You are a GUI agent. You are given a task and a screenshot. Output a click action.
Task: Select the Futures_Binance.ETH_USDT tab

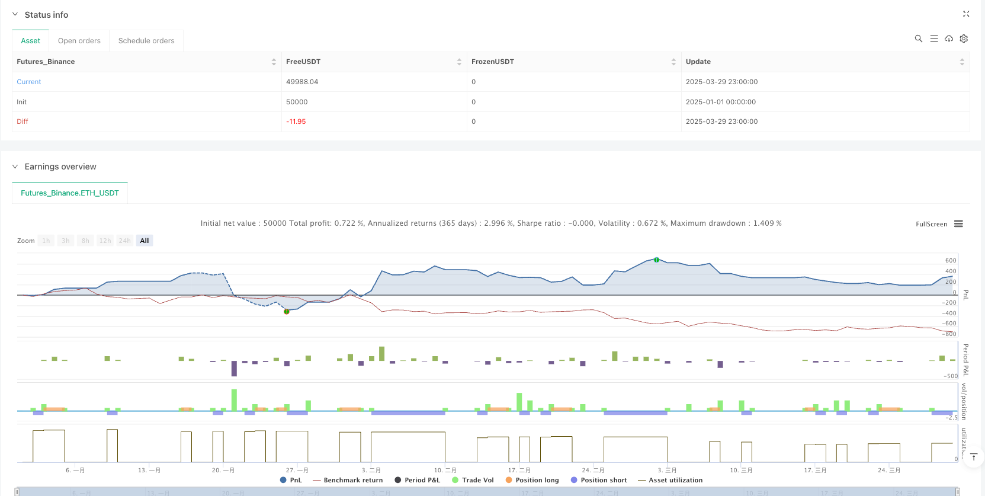[x=70, y=193]
